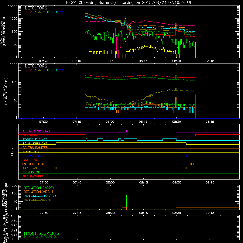243x243 pixels.
Task: Click the GAP_FLAG label
Action: pyautogui.click(x=30, y=135)
